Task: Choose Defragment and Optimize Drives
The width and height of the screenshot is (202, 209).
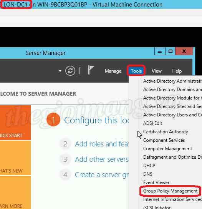Action: click(172, 157)
